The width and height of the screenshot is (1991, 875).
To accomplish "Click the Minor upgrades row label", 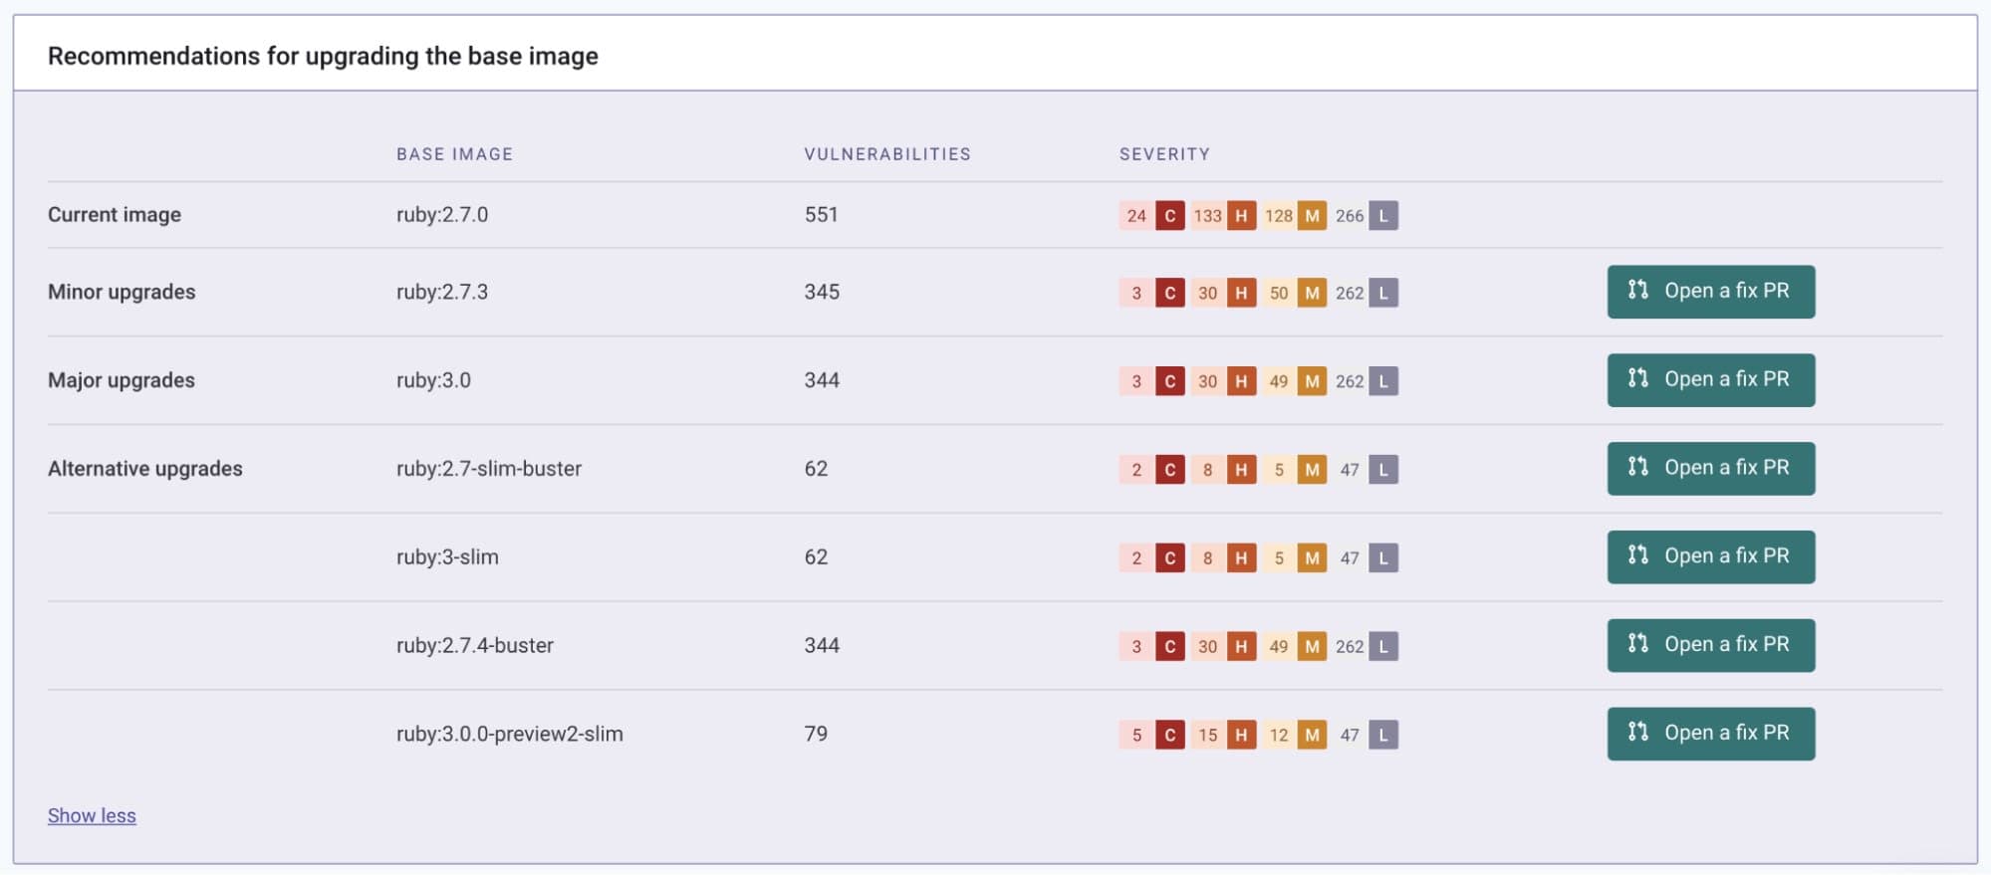I will [x=122, y=292].
